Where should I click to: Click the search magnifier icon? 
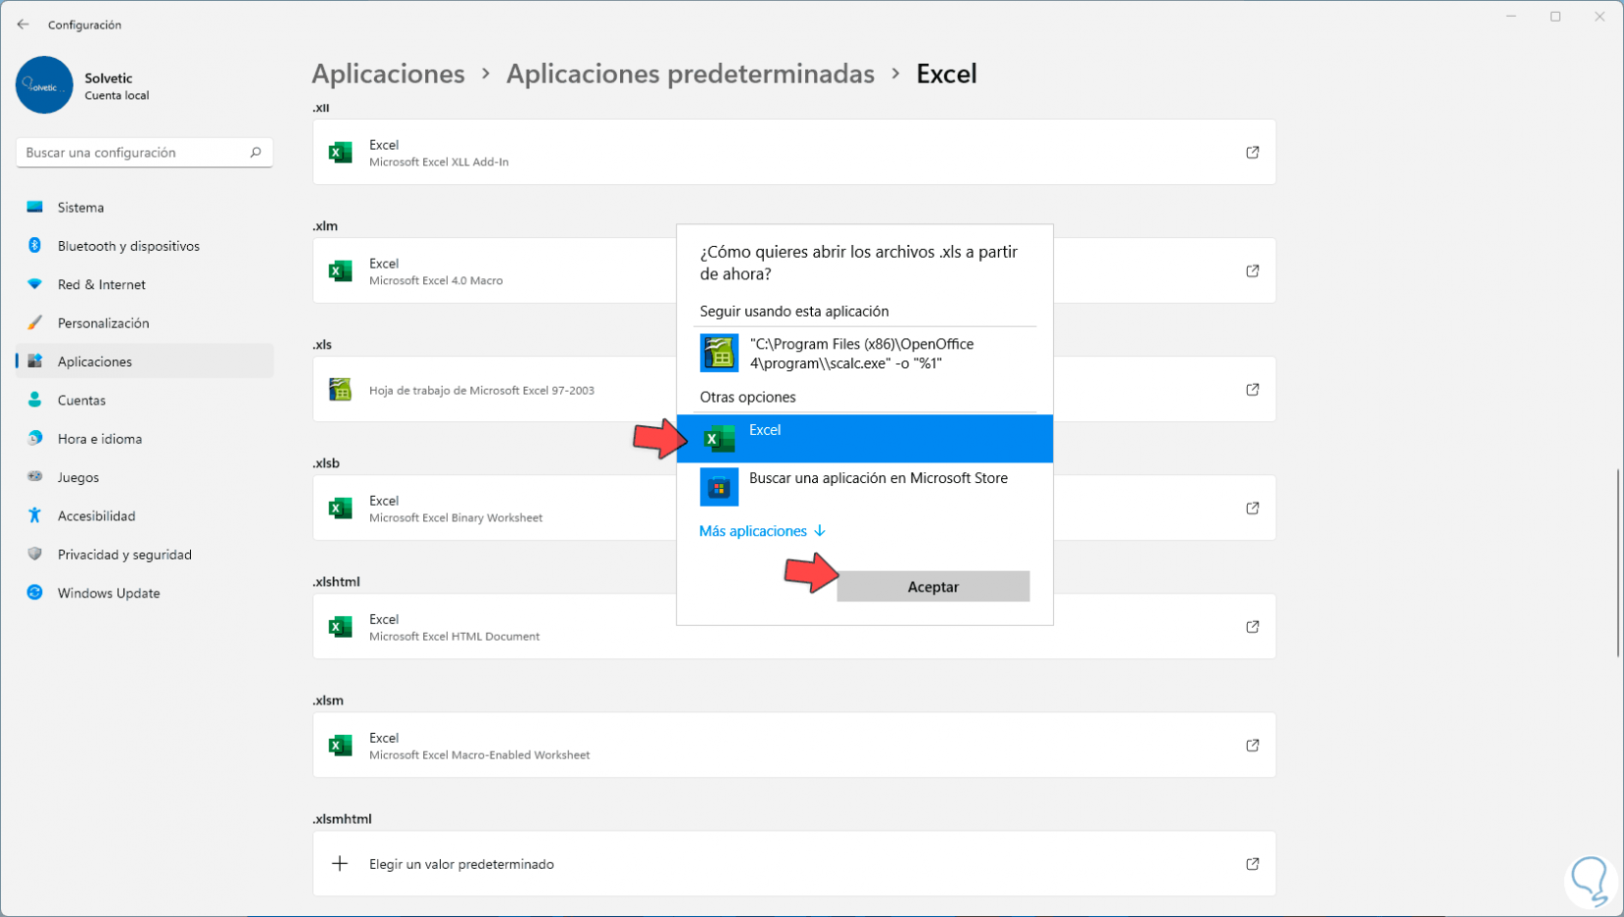(x=256, y=153)
